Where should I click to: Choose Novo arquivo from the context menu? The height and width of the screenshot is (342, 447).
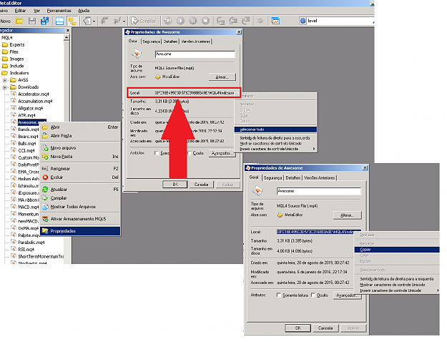pos(80,148)
